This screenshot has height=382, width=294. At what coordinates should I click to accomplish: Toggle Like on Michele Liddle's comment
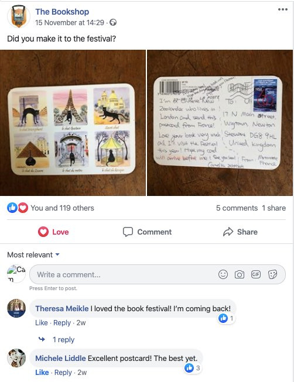tap(42, 372)
